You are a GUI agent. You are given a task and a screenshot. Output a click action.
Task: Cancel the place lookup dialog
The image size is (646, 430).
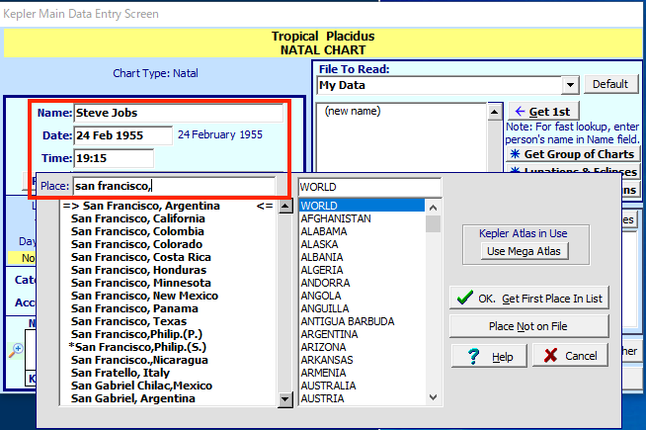[x=570, y=356]
